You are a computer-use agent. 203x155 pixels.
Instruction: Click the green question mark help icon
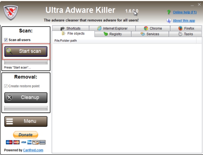169,12
